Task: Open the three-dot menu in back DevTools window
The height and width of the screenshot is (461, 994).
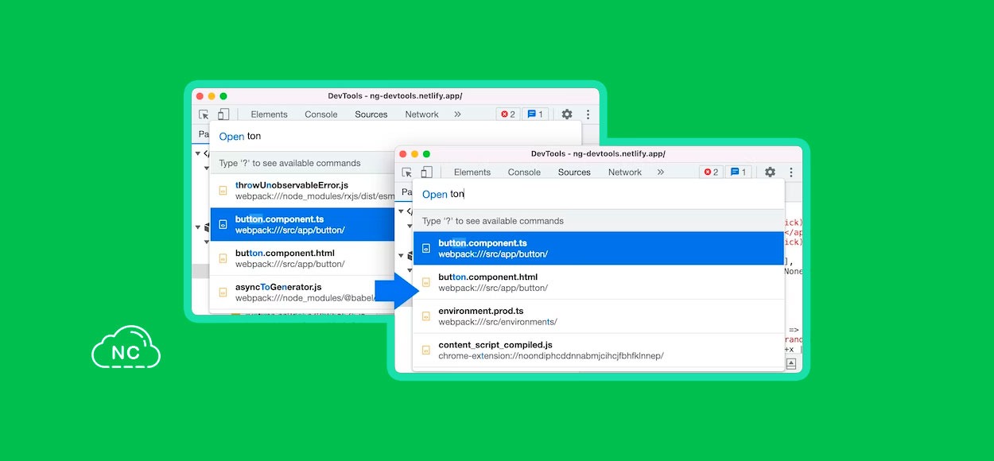Action: tap(588, 114)
